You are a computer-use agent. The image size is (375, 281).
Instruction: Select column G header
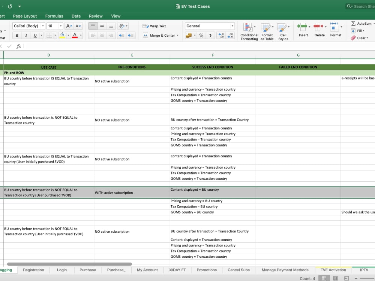tap(298, 55)
